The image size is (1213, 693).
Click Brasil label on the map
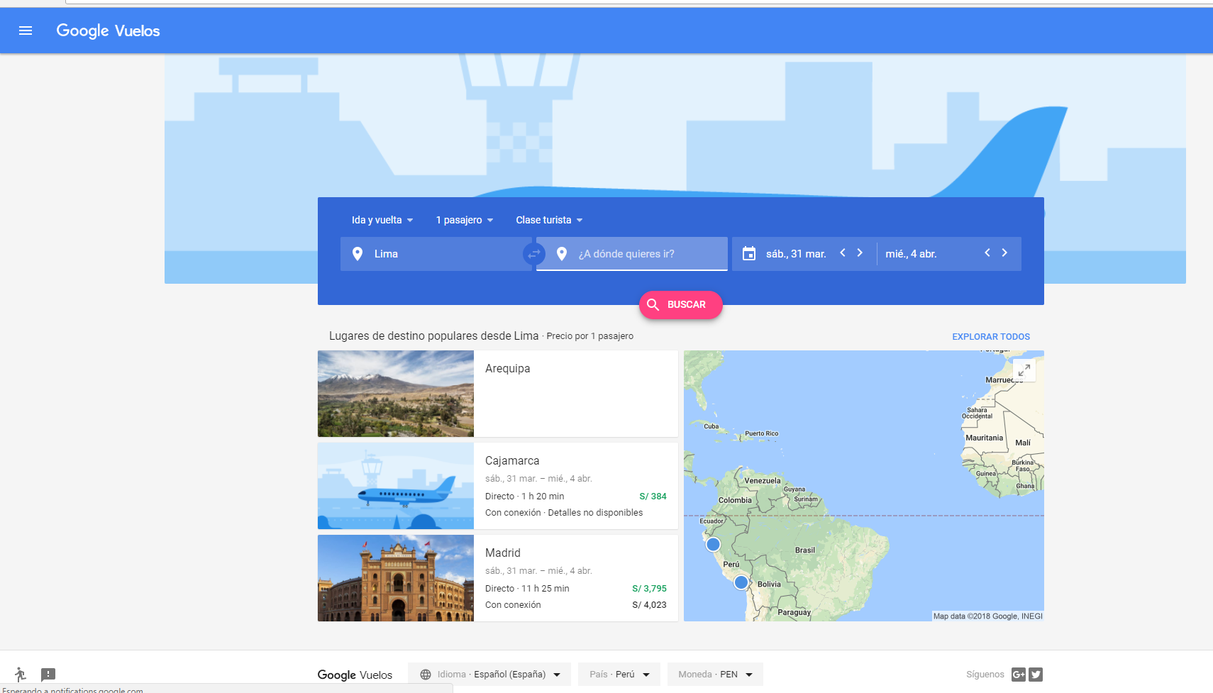(805, 550)
